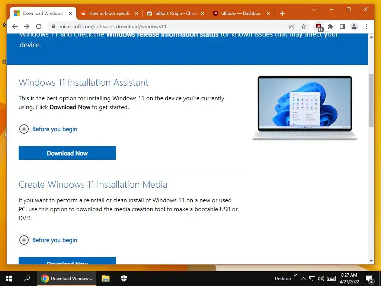Reload the Microsoft download page
Viewport: 381px width, 286px height.
(x=39, y=26)
